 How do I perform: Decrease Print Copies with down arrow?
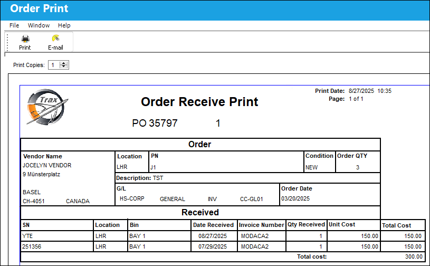pos(64,66)
